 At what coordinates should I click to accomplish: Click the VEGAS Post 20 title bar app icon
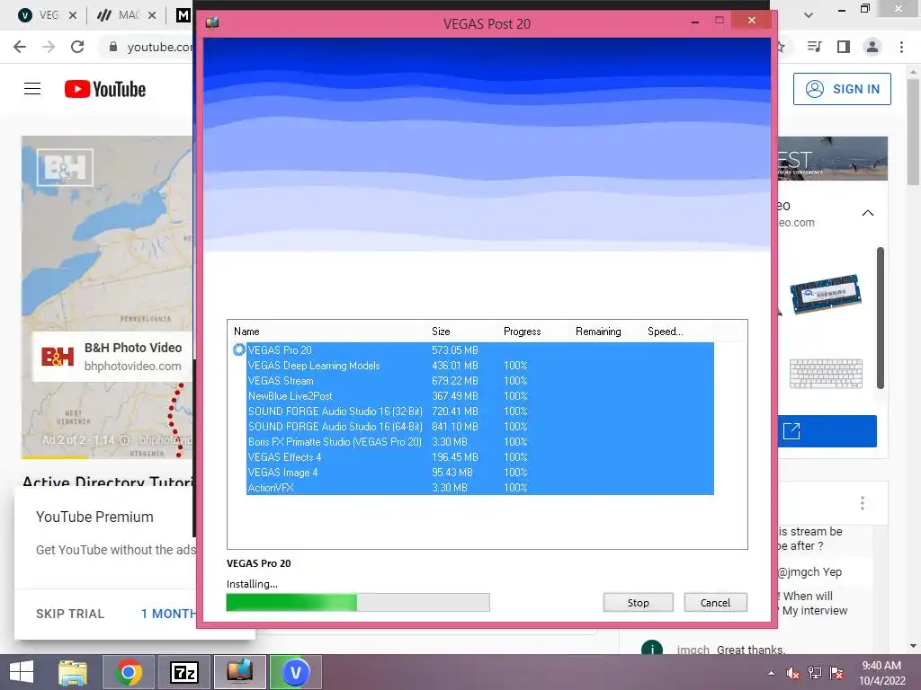212,22
